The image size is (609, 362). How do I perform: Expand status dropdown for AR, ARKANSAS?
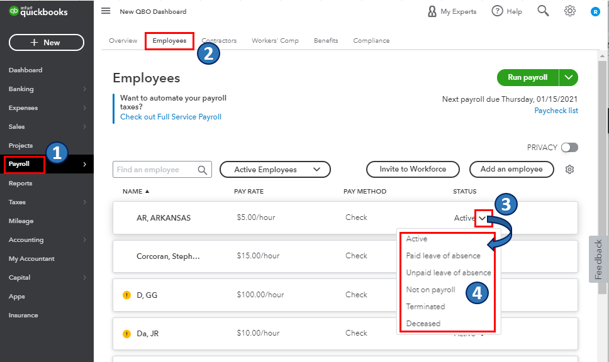pyautogui.click(x=481, y=218)
